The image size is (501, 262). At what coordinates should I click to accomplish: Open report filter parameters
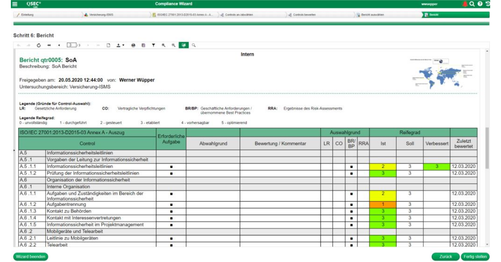click(x=153, y=45)
